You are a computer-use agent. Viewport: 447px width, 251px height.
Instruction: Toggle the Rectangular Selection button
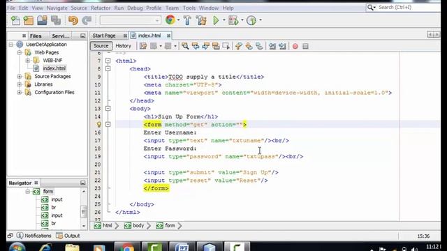click(226, 46)
